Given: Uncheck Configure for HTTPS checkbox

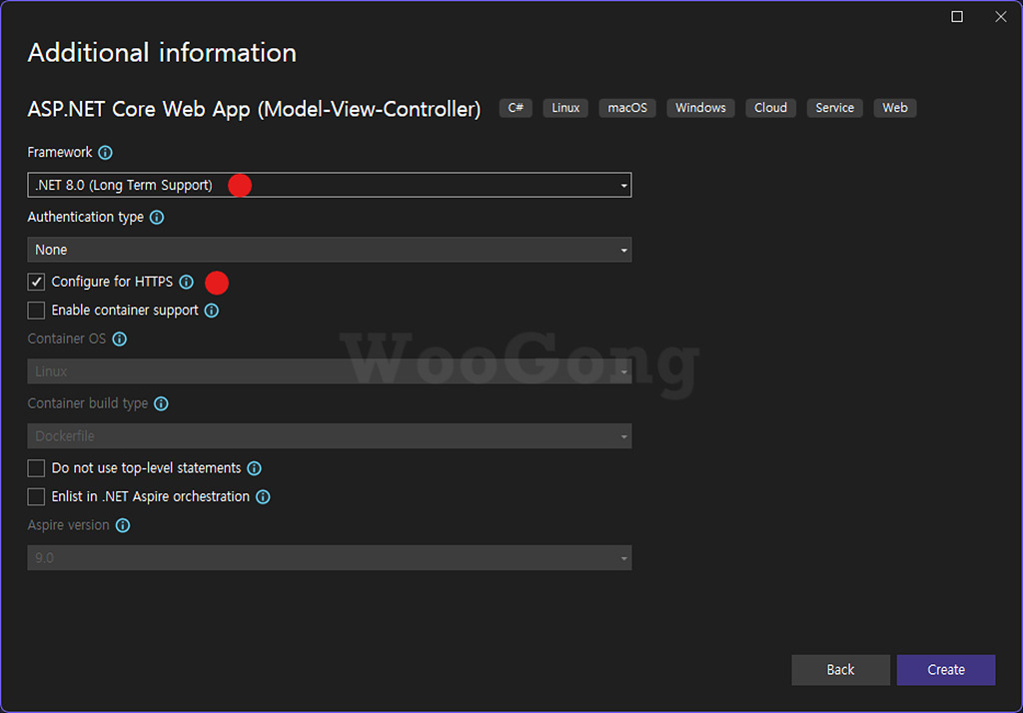Looking at the screenshot, I should pyautogui.click(x=37, y=282).
